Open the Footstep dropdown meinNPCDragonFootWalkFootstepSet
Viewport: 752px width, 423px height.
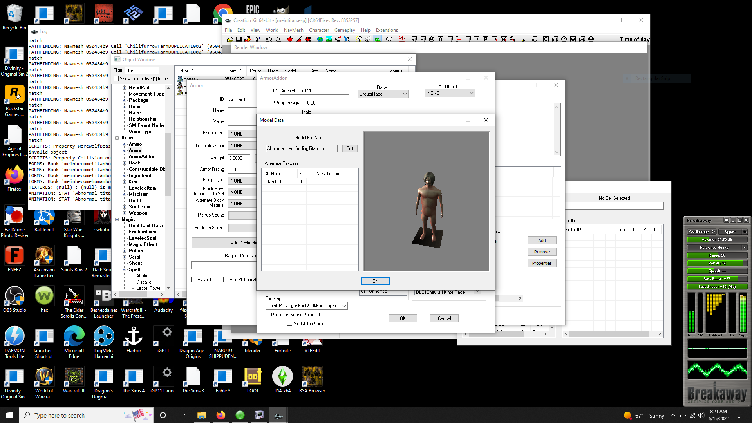tap(307, 305)
